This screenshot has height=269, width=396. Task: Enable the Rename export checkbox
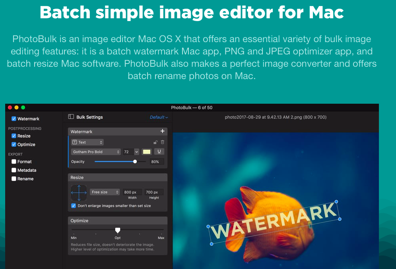(14, 179)
